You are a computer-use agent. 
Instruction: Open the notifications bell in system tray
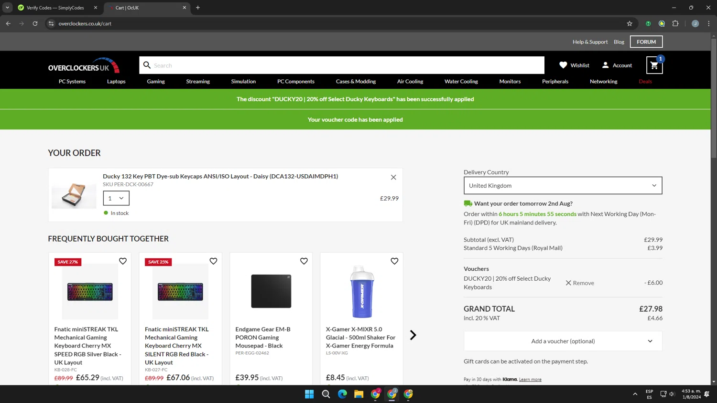coord(707,394)
